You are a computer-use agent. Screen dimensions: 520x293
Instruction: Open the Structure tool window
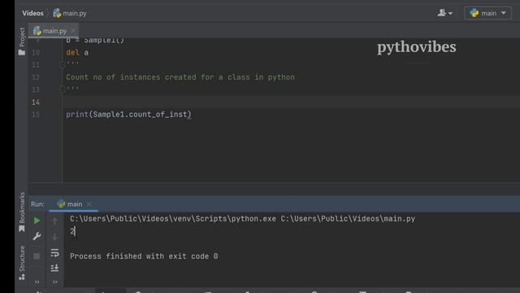click(22, 262)
